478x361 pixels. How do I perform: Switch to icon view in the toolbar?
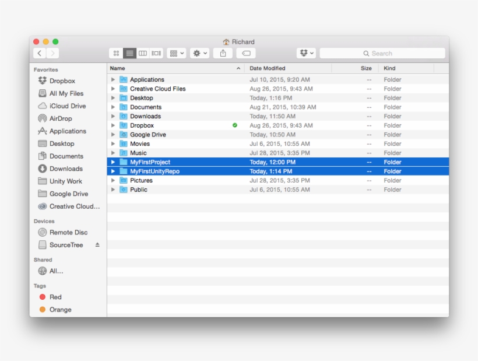116,52
